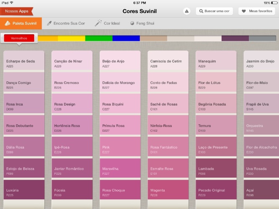
Task: Choose Canção de Ninar A226 swatch
Action: pos(72,60)
